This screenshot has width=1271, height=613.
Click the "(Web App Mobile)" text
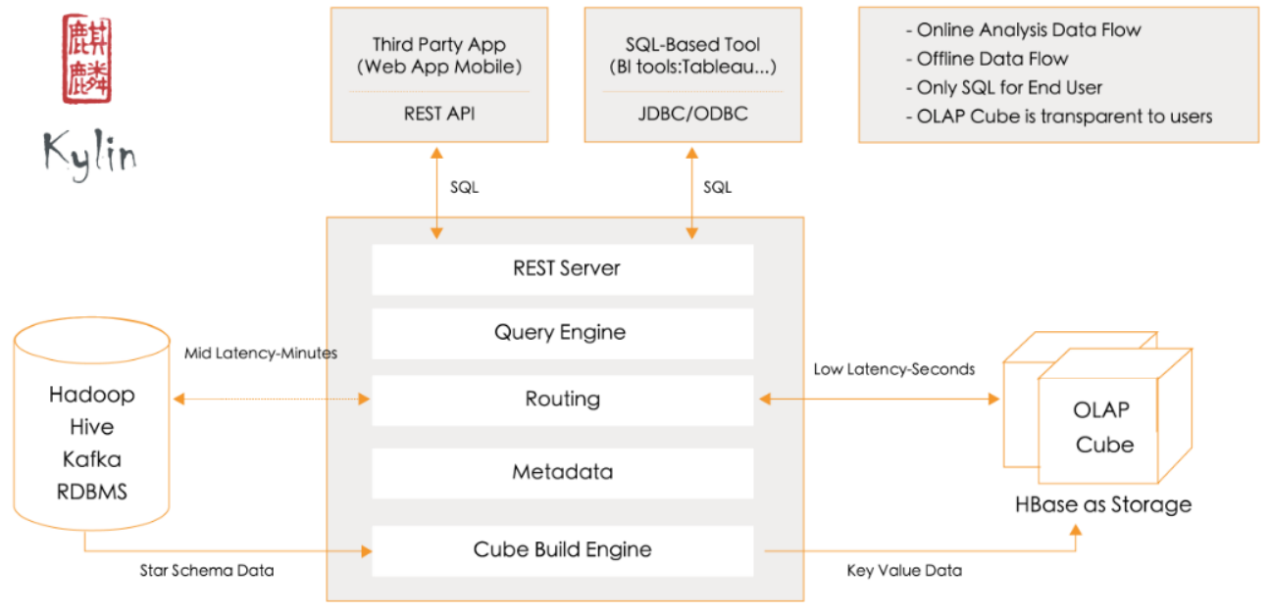pyautogui.click(x=438, y=68)
